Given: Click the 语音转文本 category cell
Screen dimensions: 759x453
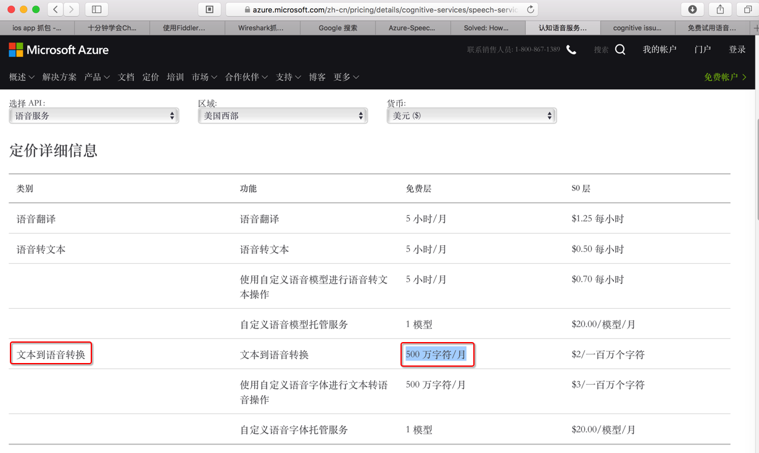Looking at the screenshot, I should (x=41, y=250).
